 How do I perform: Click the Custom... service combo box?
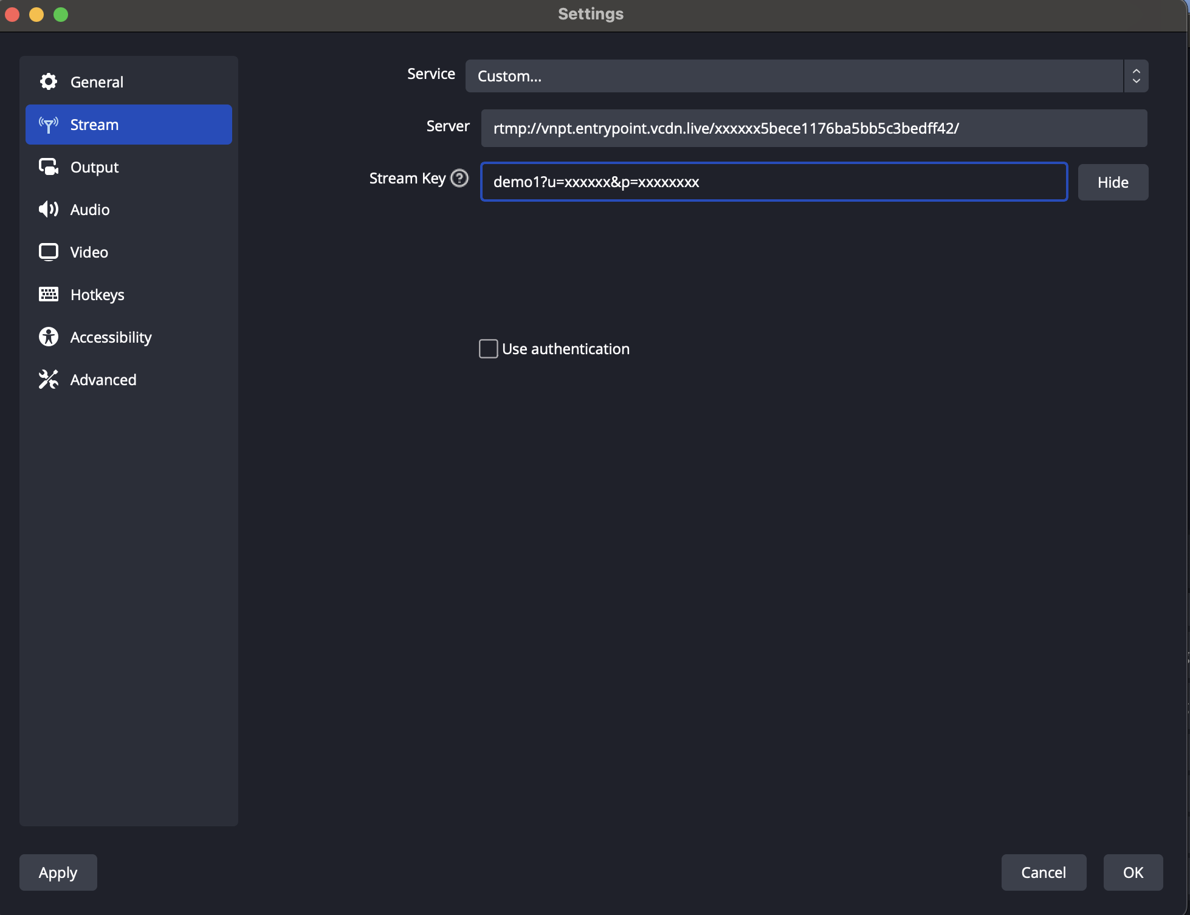793,76
